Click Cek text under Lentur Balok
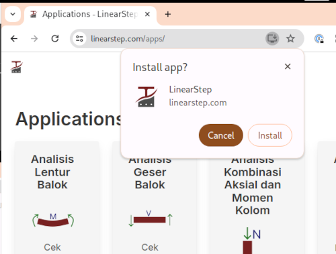This screenshot has height=254, width=336. 52,247
